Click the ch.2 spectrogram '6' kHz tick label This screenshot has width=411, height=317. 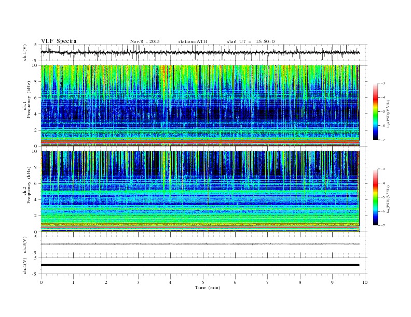point(36,183)
